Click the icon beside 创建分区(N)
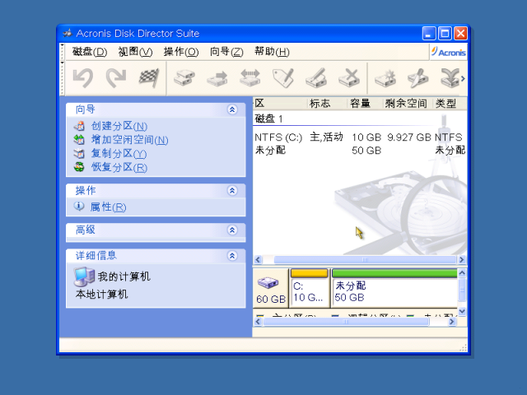The image size is (527, 395). point(79,126)
